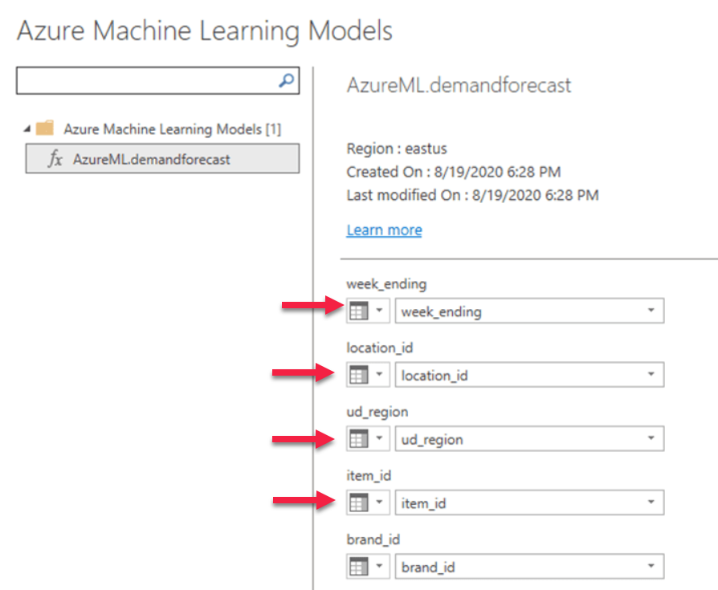Select the AzureML.demandforecast model
The width and height of the screenshot is (718, 590).
pyautogui.click(x=162, y=158)
